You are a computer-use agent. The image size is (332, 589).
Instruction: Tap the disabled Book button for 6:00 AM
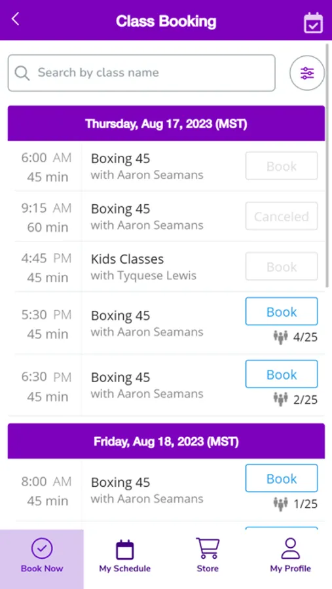click(282, 166)
